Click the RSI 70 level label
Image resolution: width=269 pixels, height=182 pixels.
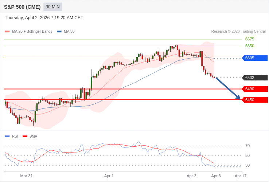click(x=247, y=146)
